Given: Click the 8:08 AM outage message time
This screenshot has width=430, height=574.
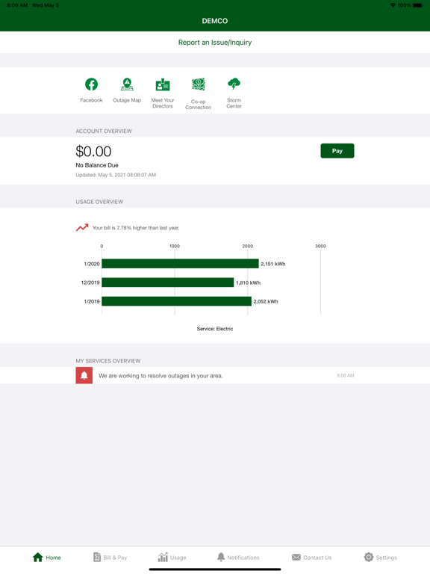Looking at the screenshot, I should (x=345, y=376).
